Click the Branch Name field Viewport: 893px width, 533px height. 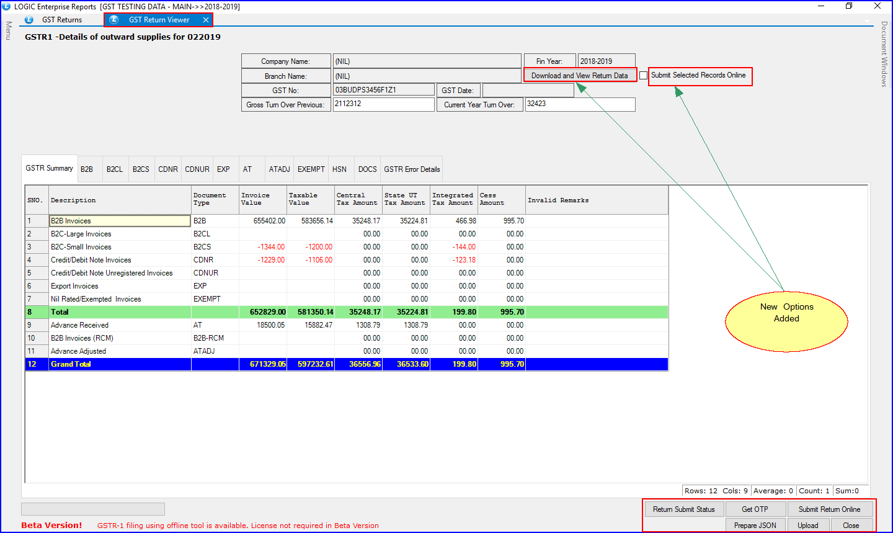(427, 76)
